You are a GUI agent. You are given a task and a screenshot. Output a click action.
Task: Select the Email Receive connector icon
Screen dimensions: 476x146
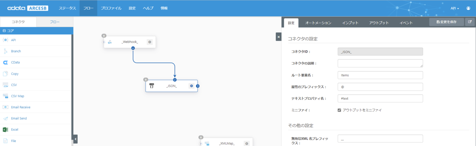point(6,107)
